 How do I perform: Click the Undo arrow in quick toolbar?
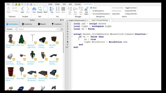[22, 4]
